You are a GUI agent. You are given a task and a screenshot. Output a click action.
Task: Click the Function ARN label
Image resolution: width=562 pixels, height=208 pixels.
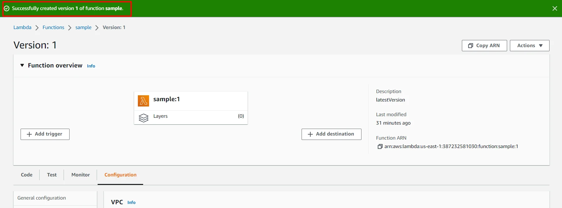(x=391, y=138)
